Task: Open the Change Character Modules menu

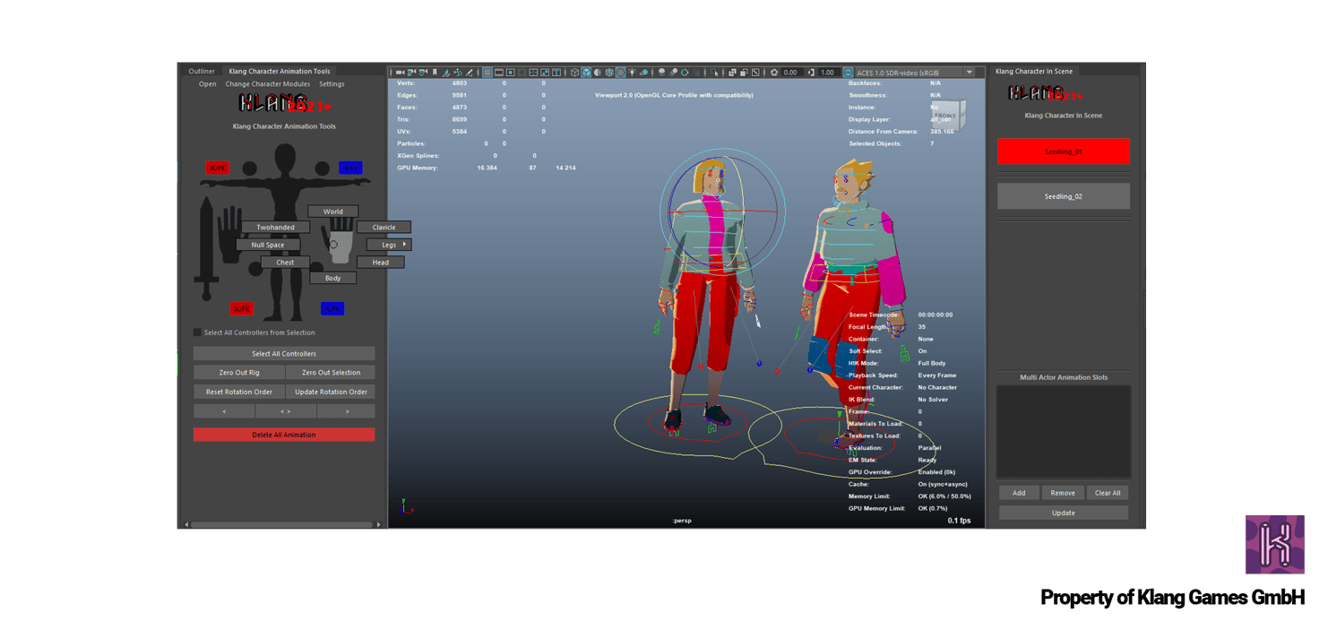Action: tap(267, 84)
